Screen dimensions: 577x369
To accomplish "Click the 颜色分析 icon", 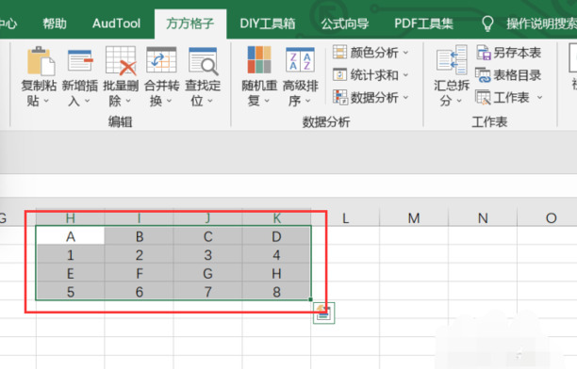I will (x=339, y=52).
